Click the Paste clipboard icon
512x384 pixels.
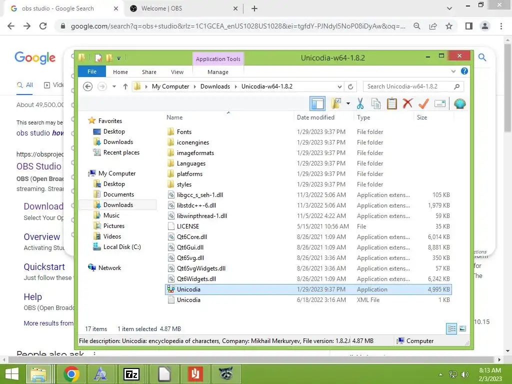392,104
